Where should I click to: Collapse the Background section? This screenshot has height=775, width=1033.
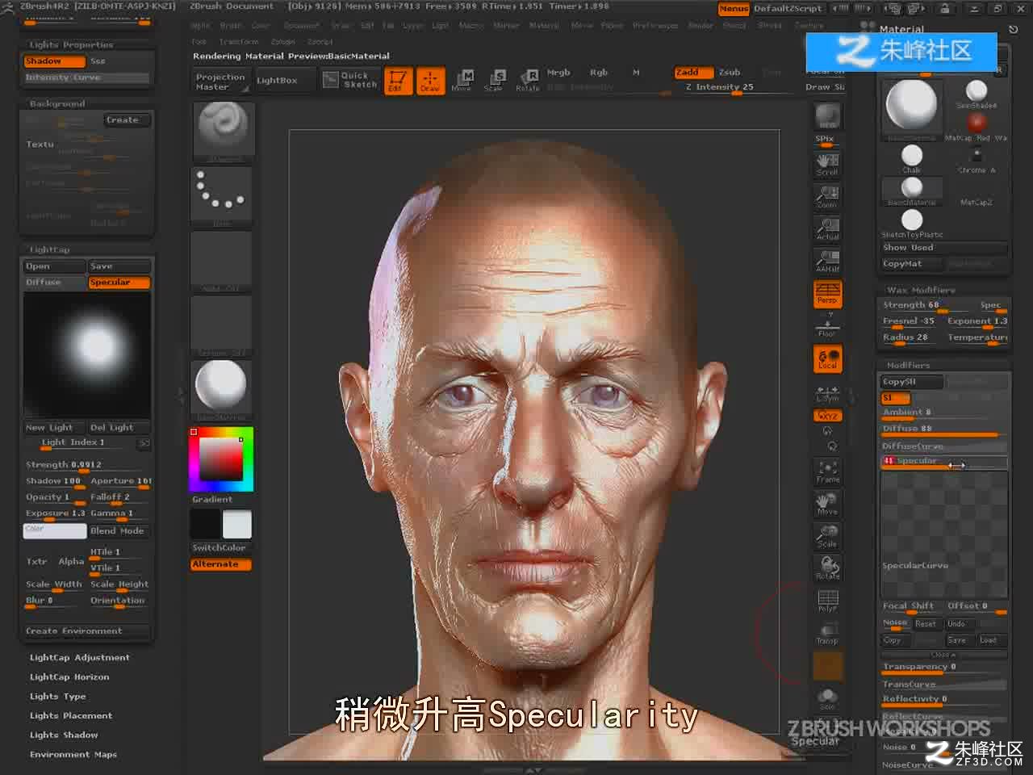[x=56, y=104]
